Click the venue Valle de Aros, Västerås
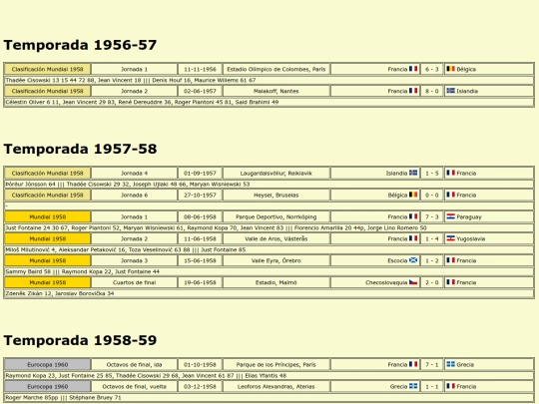The image size is (539, 404). tap(276, 238)
